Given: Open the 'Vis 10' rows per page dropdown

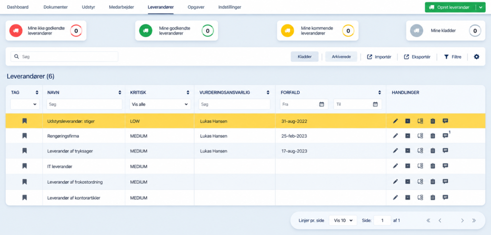Looking at the screenshot, I should point(343,220).
